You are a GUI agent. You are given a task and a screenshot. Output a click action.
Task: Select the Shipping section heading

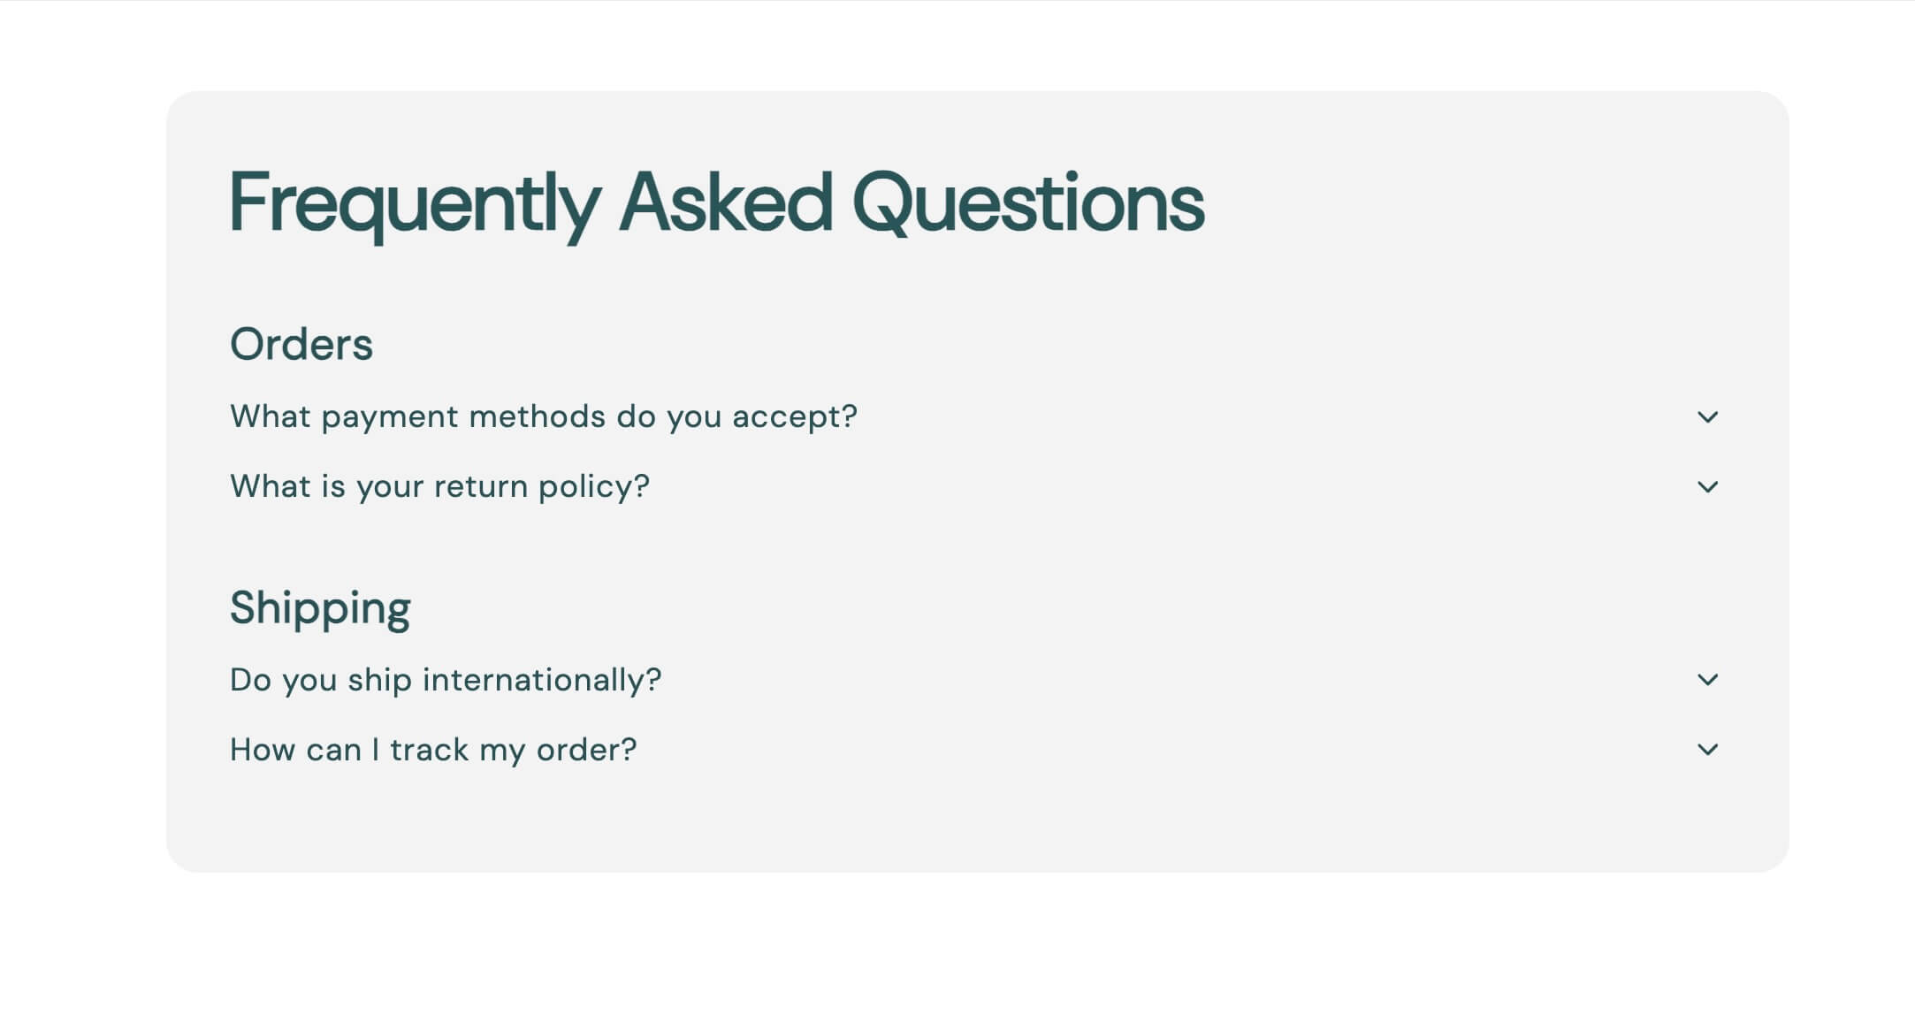(320, 608)
